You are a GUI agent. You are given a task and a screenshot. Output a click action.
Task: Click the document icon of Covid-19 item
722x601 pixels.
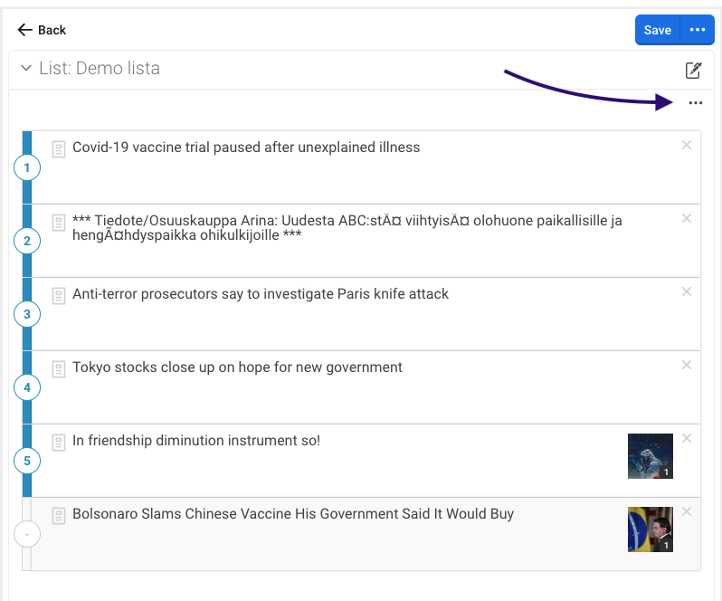[x=59, y=148]
